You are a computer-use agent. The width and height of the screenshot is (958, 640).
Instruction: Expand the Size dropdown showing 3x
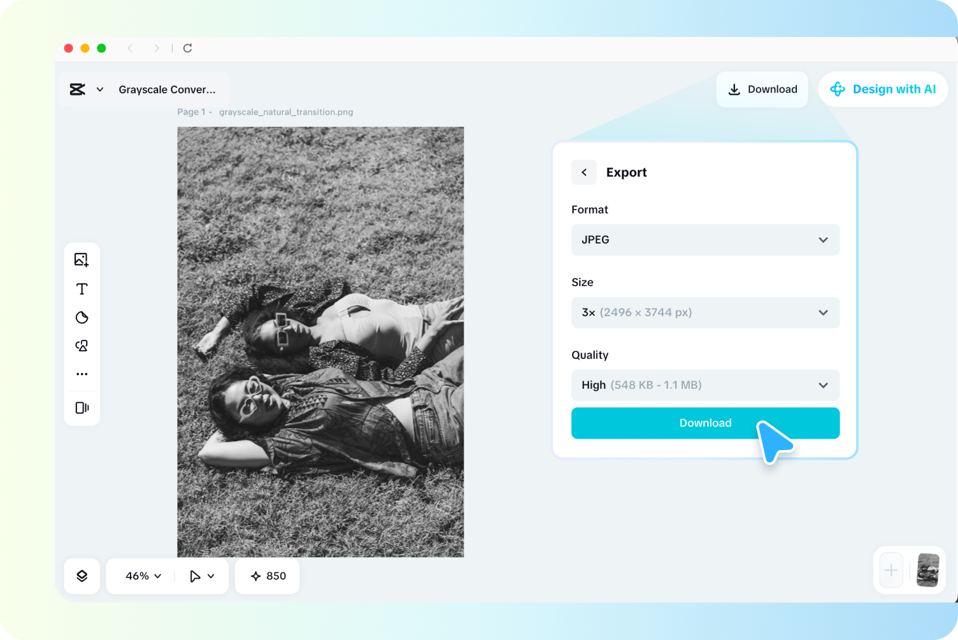click(x=705, y=312)
